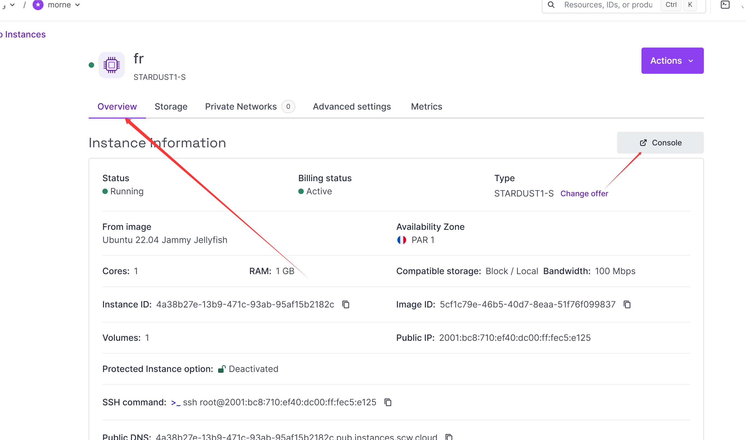Screen dimensions: 746x440
Task: Open the cloud shell terminal icon
Action: [725, 4]
